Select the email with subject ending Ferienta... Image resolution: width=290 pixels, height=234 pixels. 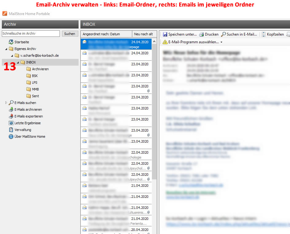(116, 221)
